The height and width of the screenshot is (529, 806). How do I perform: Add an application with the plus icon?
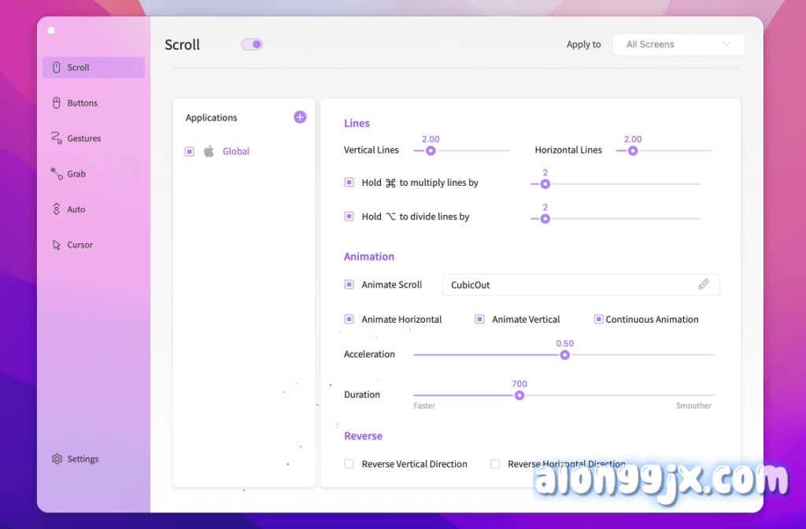pos(300,117)
